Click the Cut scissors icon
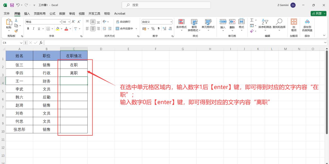 tap(16, 20)
